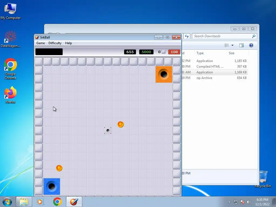Click the red 108 timer display
The width and height of the screenshot is (276, 207).
[174, 52]
